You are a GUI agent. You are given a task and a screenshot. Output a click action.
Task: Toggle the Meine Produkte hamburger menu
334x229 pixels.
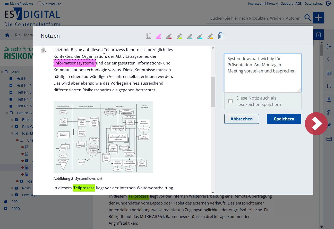(x=6, y=4)
